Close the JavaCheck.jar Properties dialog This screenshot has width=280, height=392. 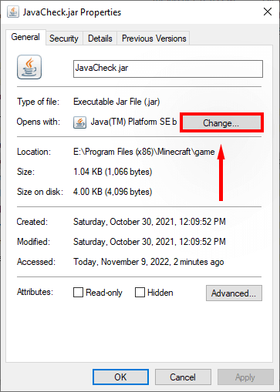(268, 12)
